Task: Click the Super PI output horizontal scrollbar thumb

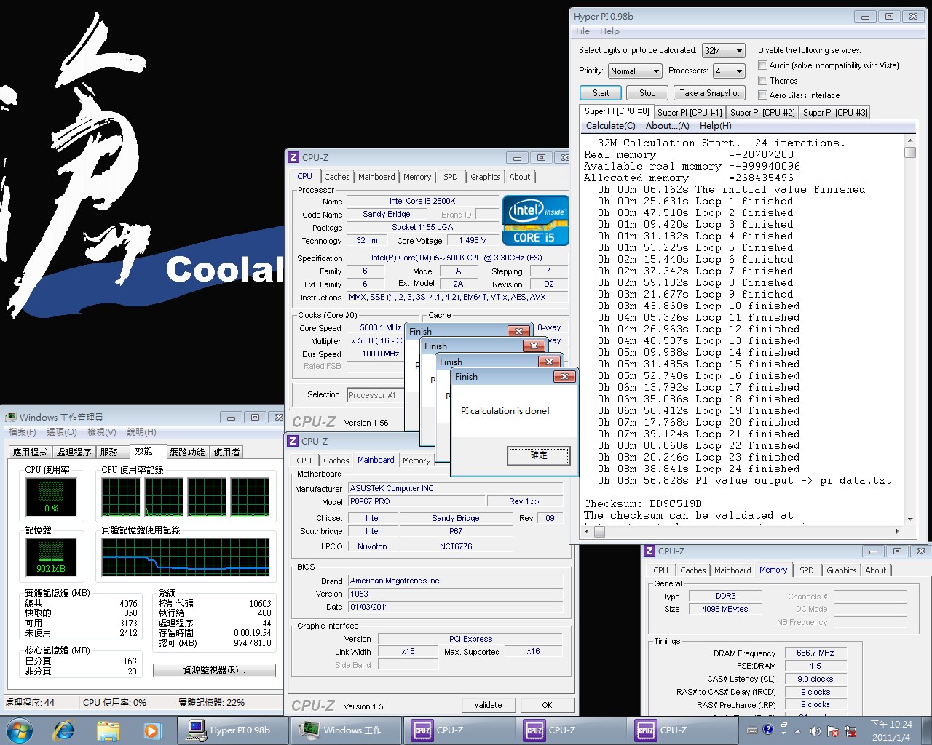Action: pos(599,532)
